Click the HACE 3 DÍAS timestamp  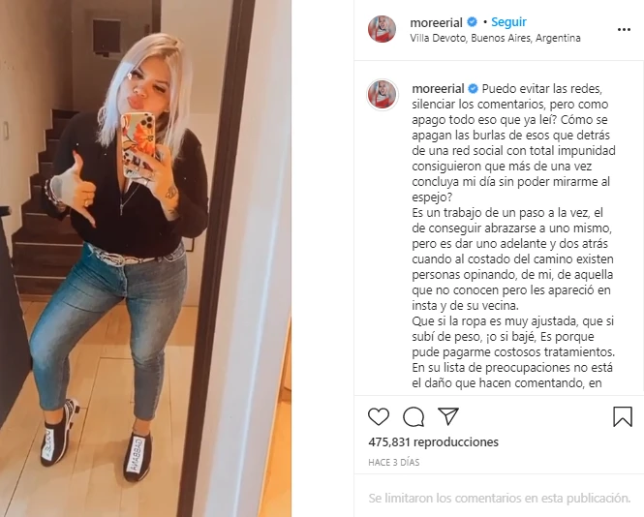pyautogui.click(x=394, y=463)
